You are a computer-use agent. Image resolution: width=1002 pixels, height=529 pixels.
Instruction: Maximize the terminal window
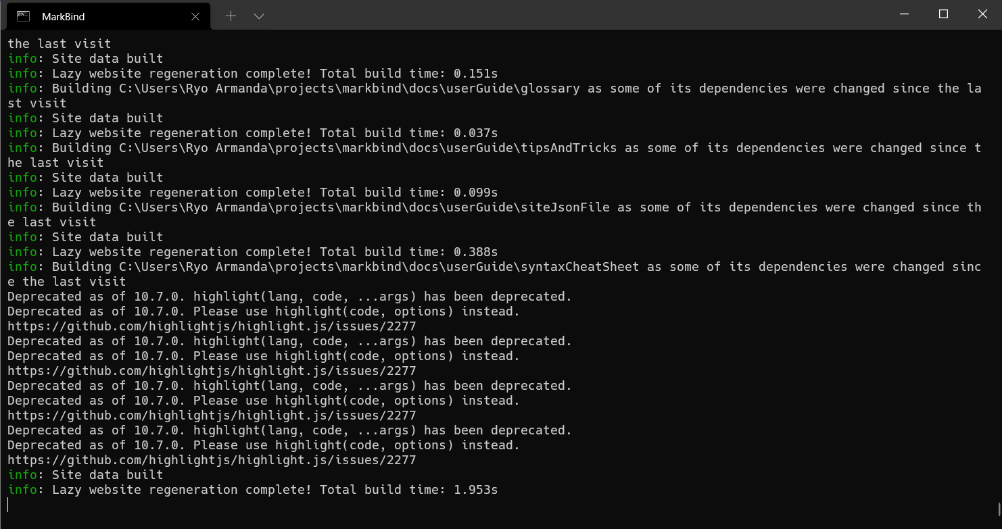coord(943,14)
